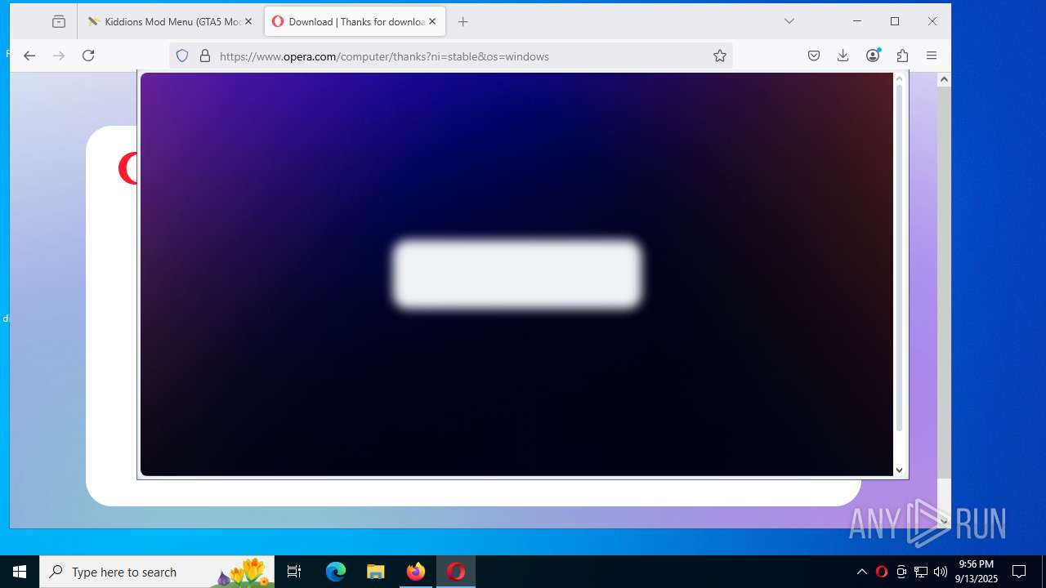Launch Microsoft Edge from taskbar

(x=336, y=572)
